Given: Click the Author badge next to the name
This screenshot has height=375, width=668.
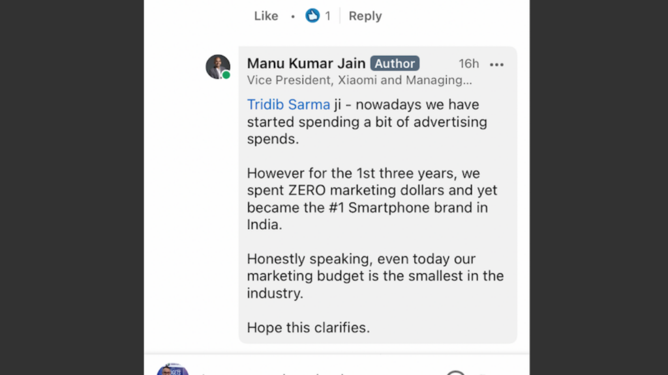Looking at the screenshot, I should click(395, 63).
